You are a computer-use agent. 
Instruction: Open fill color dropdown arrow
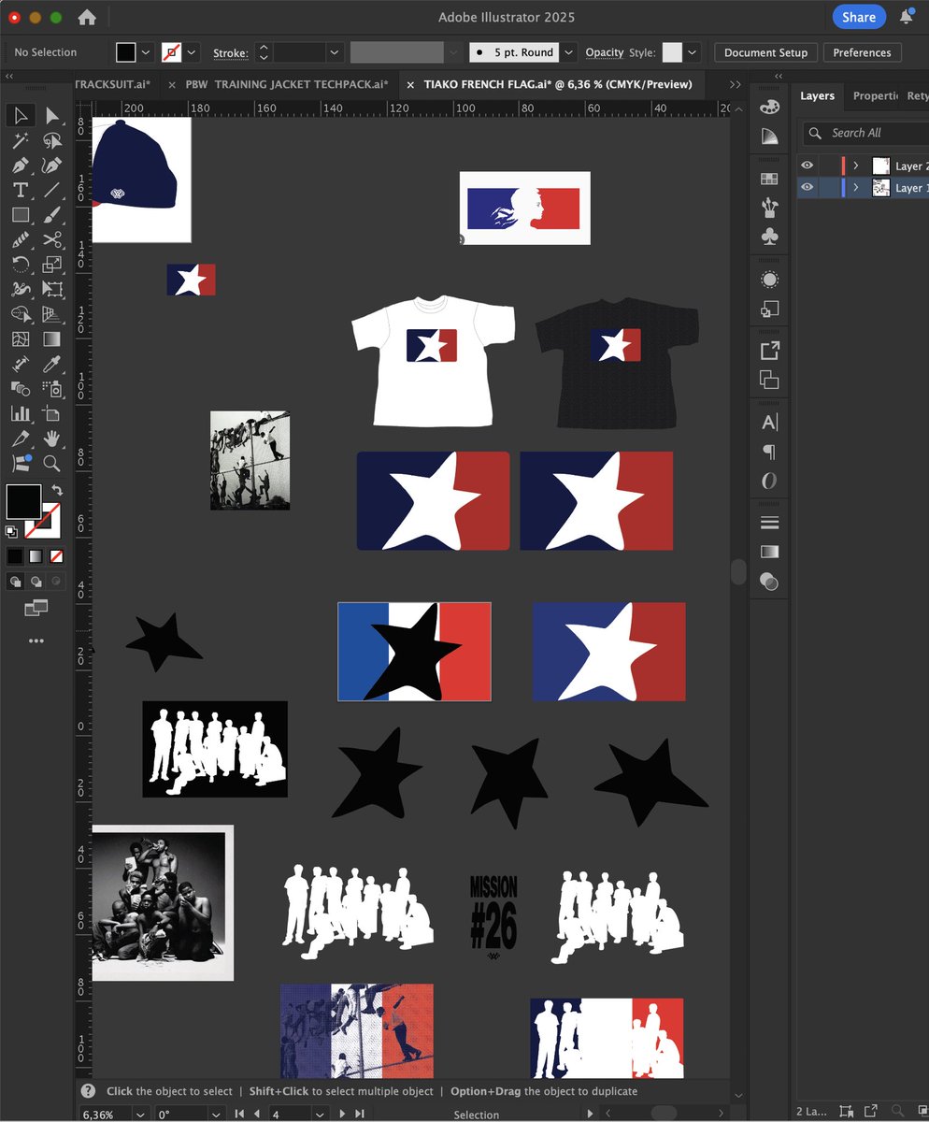(146, 52)
